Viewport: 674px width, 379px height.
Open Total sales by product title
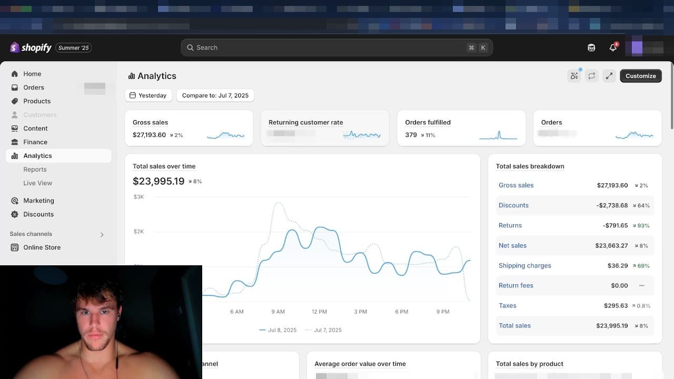point(530,364)
